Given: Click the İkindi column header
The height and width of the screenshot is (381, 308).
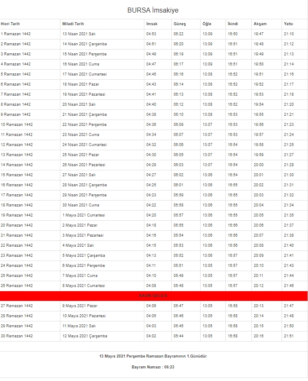Looking at the screenshot, I should [233, 24].
